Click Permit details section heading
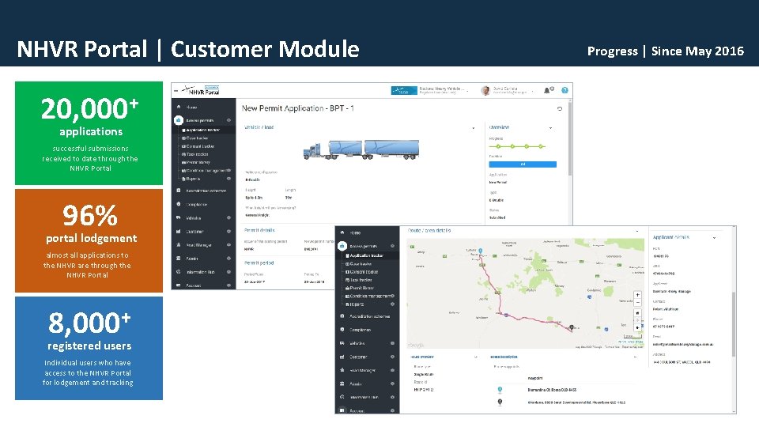 pos(259,230)
